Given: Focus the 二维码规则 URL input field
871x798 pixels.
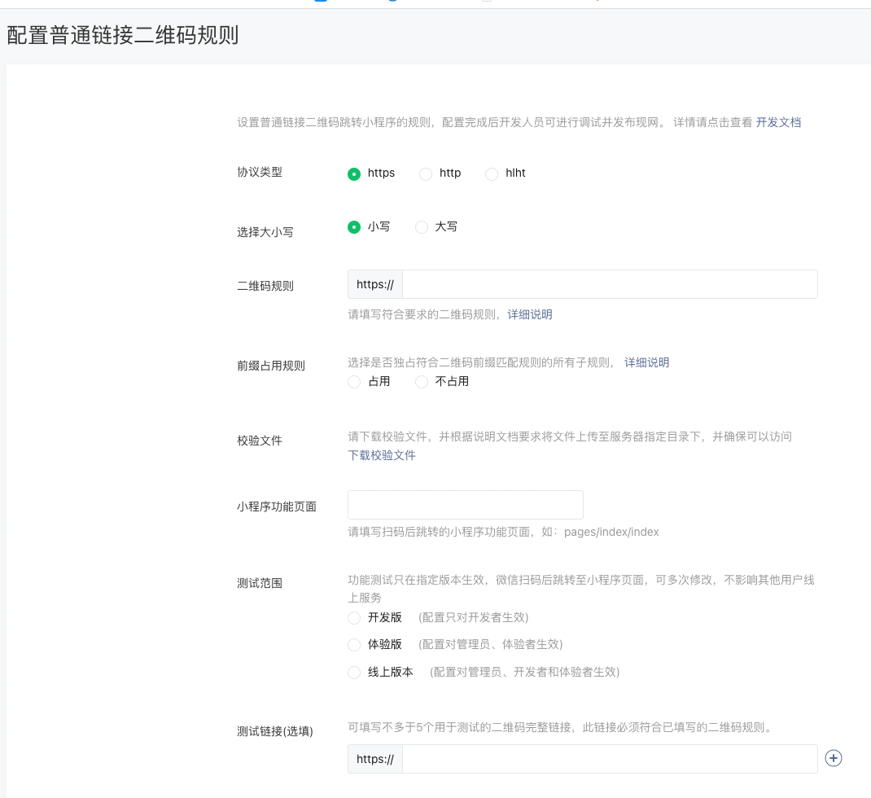Looking at the screenshot, I should coord(610,284).
